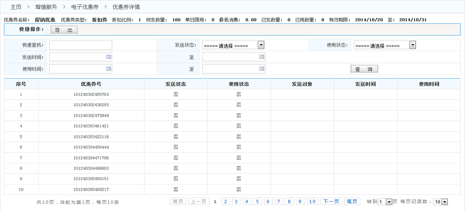This screenshot has height=211, width=465.
Task: Click the 优惠券号 column header
Action: [x=91, y=84]
